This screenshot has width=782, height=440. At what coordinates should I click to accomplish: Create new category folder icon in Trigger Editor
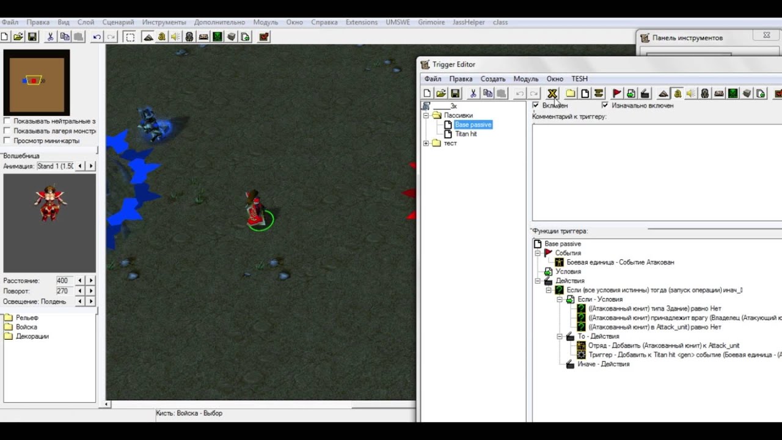[x=571, y=94]
